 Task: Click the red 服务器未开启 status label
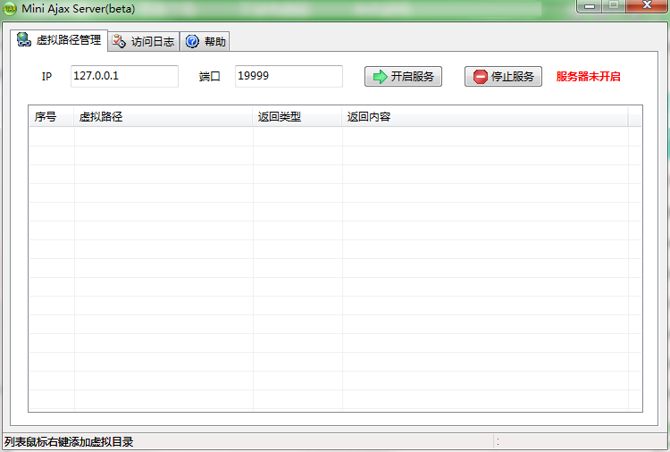(x=588, y=77)
